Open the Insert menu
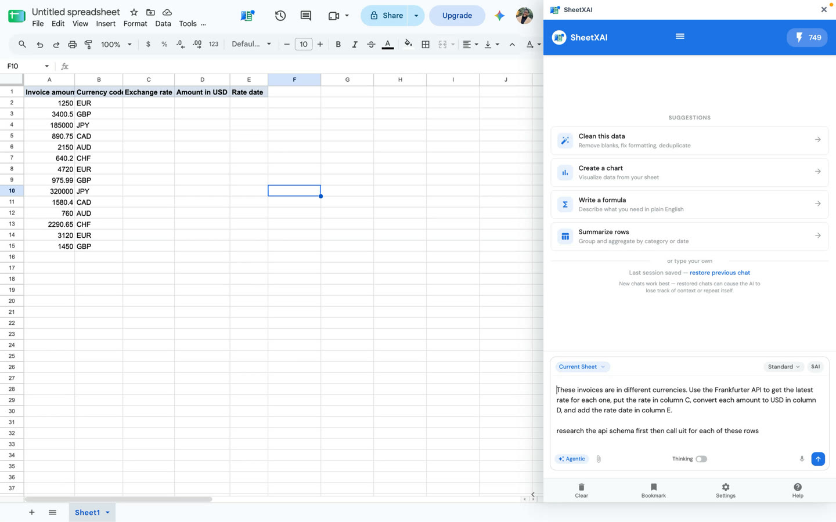This screenshot has width=836, height=522. 106,24
